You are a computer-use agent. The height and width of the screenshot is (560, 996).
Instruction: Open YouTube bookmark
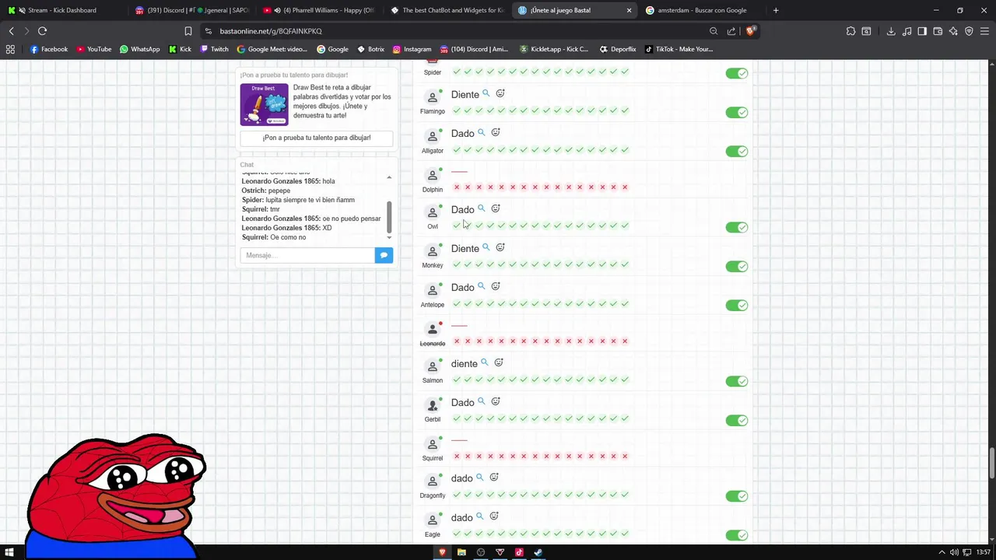[x=94, y=49]
